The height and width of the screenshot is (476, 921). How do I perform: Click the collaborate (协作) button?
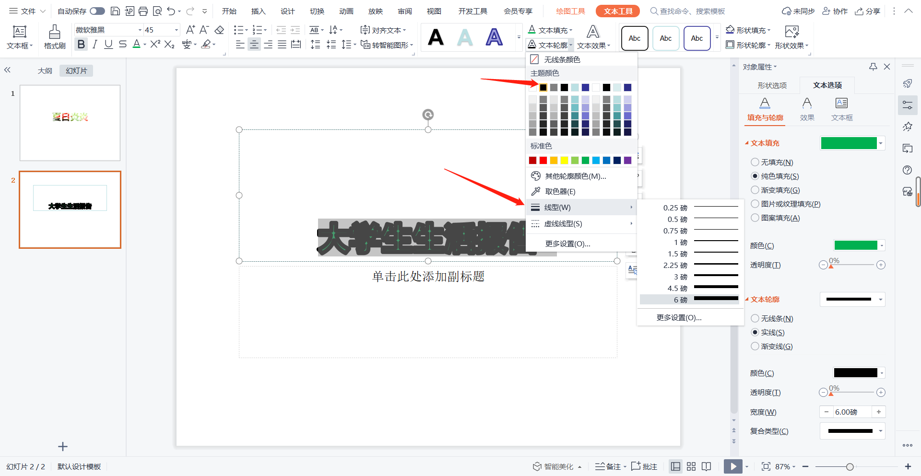click(x=835, y=11)
